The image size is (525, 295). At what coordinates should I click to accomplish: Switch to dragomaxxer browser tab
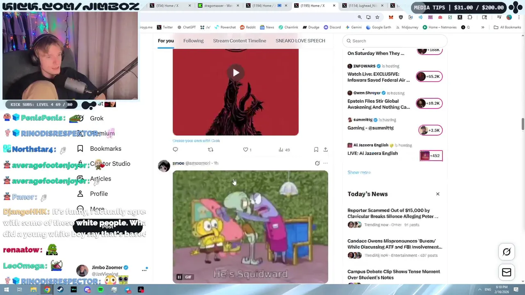click(217, 6)
